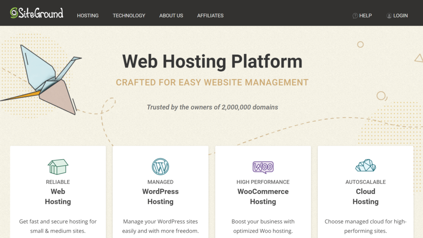The width and height of the screenshot is (423, 238).
Task: Click the Web Hosting Platform headline
Action: tap(212, 61)
